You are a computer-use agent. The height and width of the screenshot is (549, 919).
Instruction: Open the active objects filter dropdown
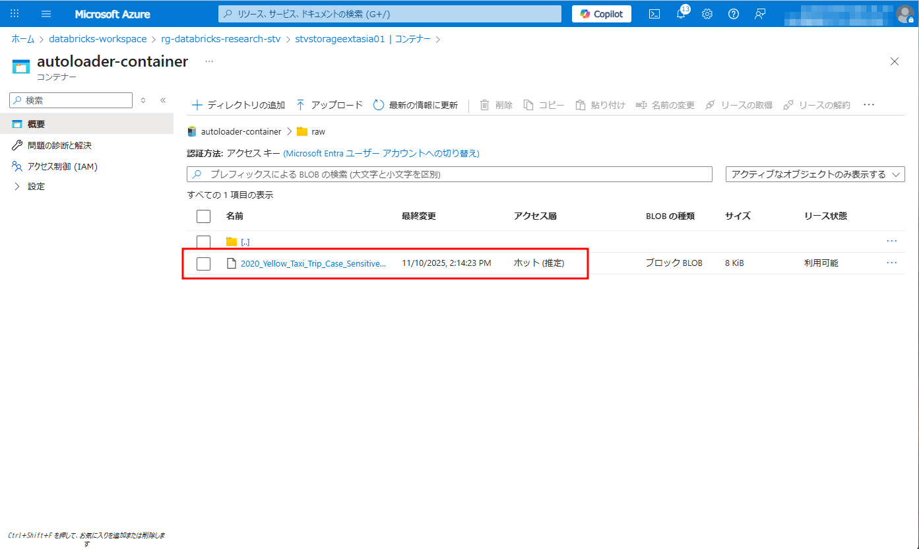coord(815,174)
